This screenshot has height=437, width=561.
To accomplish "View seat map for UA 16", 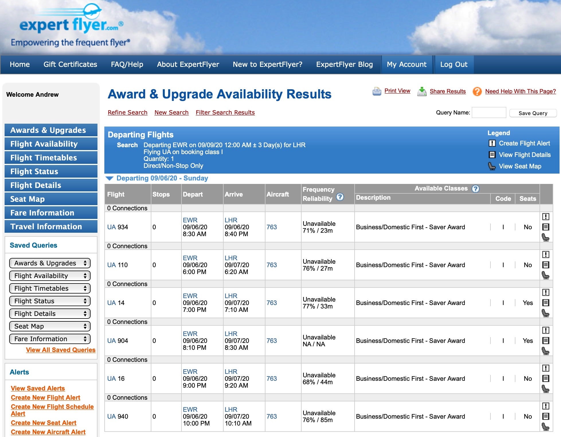I will coord(546,389).
